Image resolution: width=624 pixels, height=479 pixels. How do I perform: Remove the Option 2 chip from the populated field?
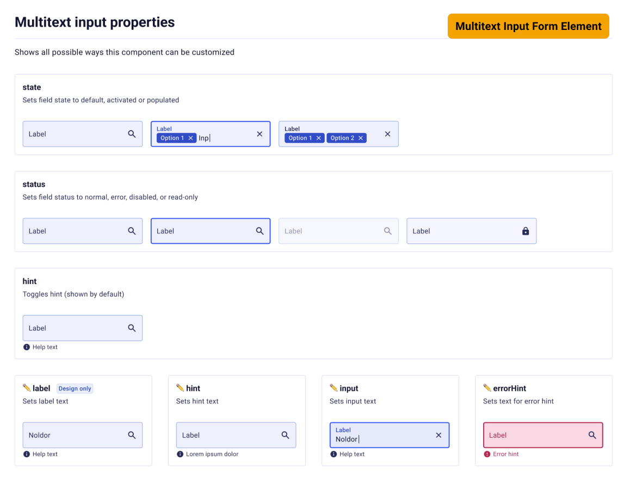pyautogui.click(x=360, y=138)
